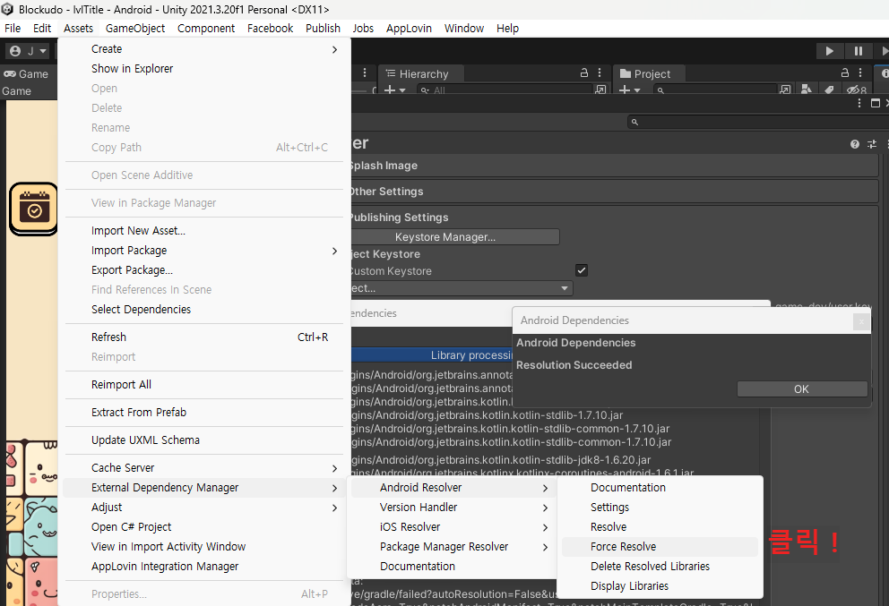Open the AppLovin menu
Image resolution: width=889 pixels, height=606 pixels.
(x=409, y=29)
